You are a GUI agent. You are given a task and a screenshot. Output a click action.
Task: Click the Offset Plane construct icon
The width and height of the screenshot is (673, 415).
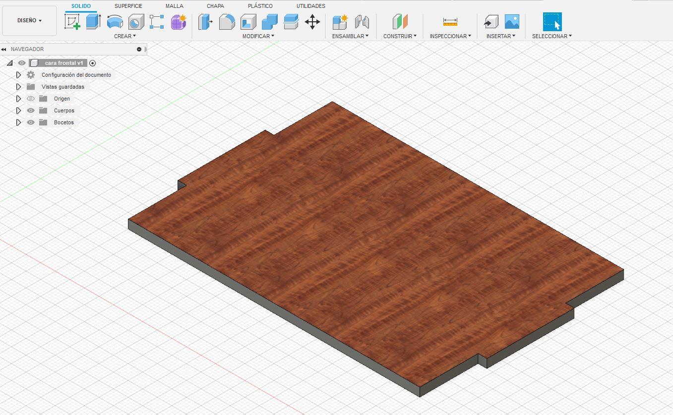tap(400, 22)
